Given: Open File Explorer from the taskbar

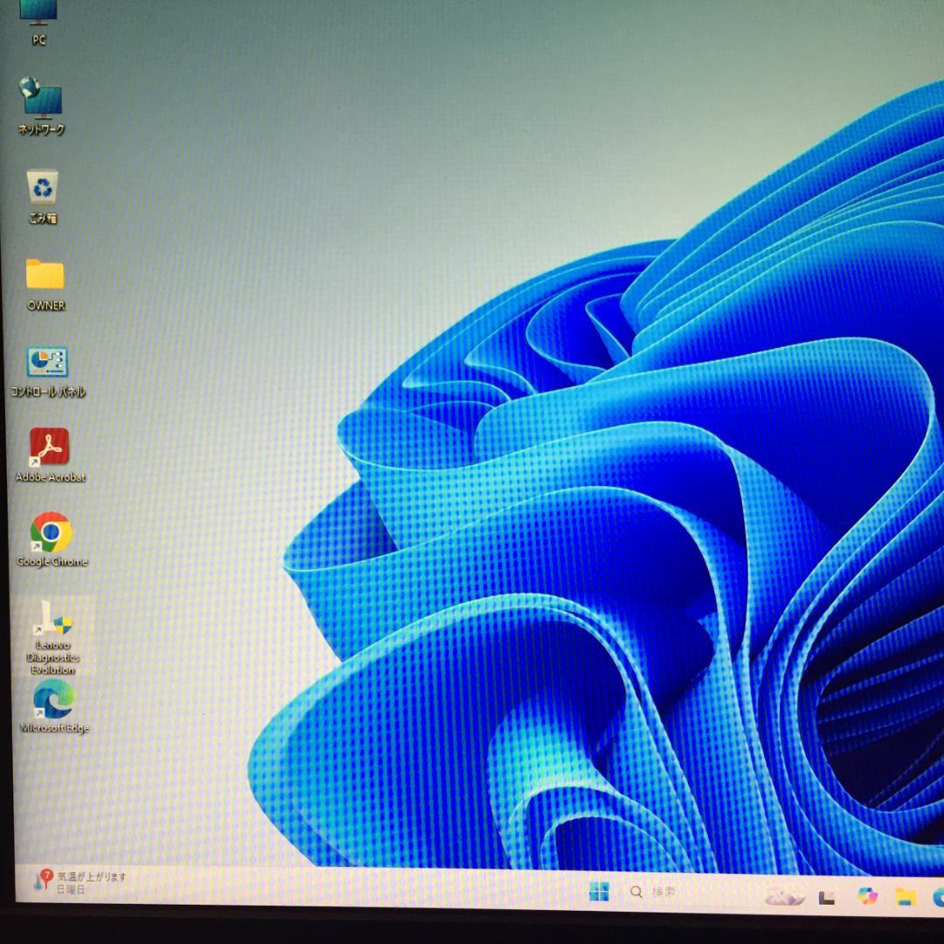Looking at the screenshot, I should pyautogui.click(x=905, y=897).
